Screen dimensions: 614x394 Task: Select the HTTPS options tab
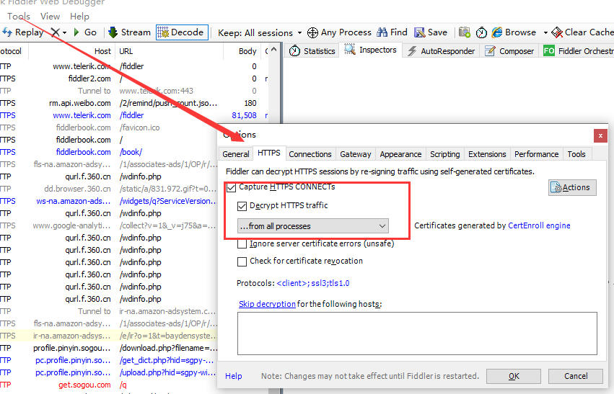pos(269,153)
